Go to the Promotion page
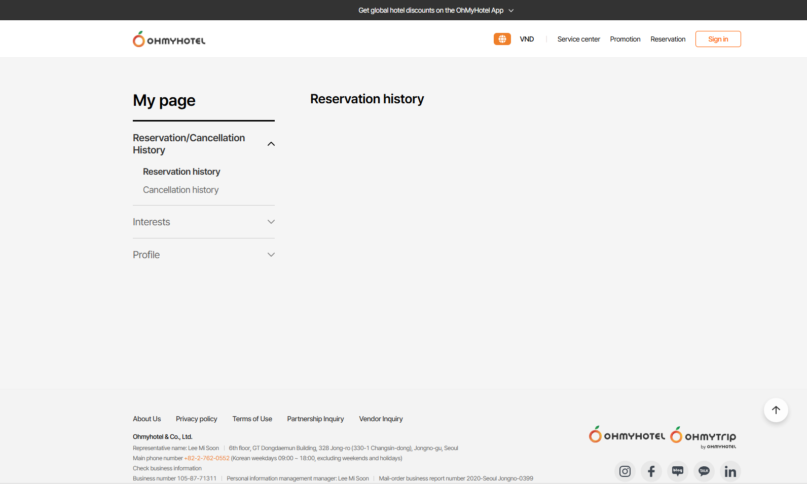The height and width of the screenshot is (484, 807). click(625, 39)
